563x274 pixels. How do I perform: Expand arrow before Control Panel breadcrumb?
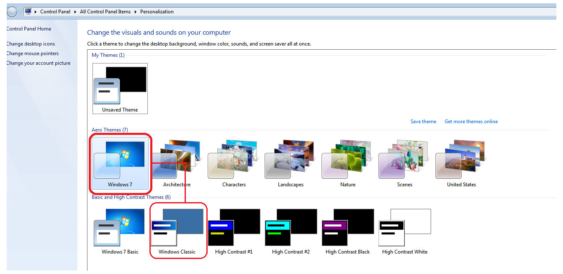(36, 12)
